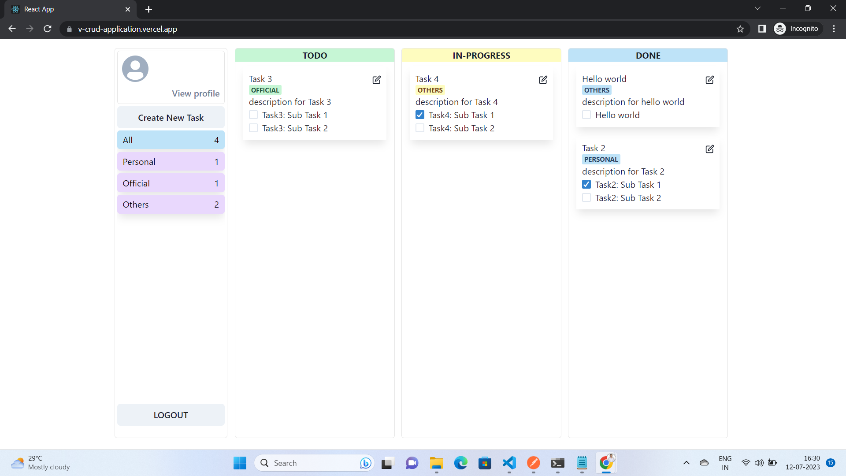
Task: Edit Task 4 using its pencil icon
Action: coord(543,80)
